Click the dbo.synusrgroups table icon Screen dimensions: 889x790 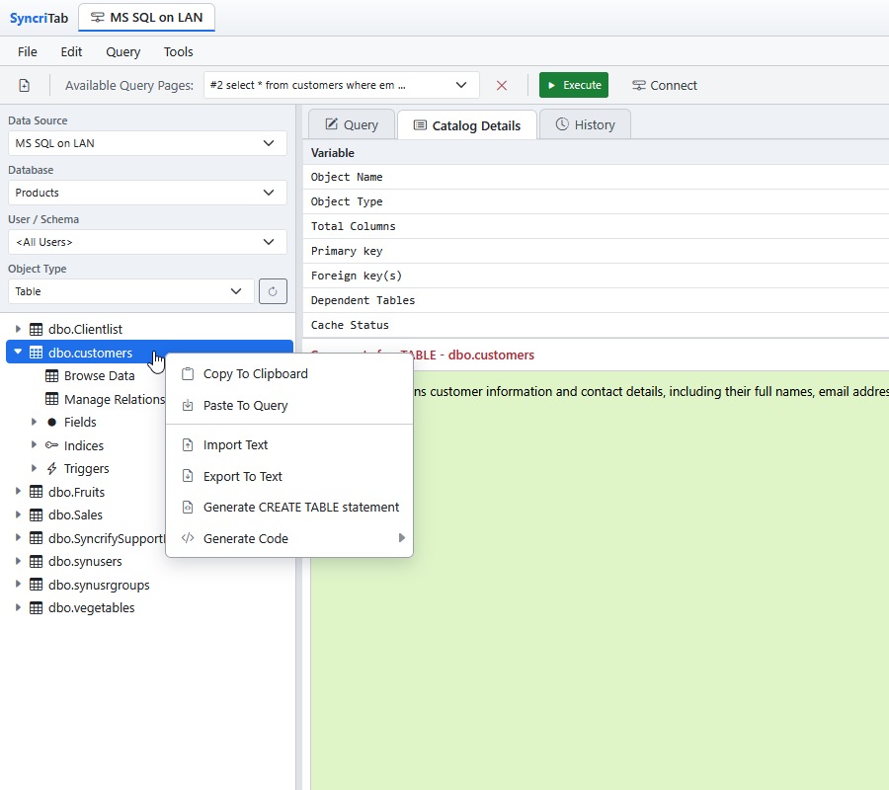pyautogui.click(x=36, y=585)
